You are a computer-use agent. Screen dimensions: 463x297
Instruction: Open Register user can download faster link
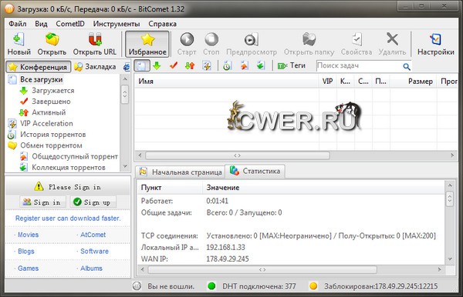click(x=68, y=218)
